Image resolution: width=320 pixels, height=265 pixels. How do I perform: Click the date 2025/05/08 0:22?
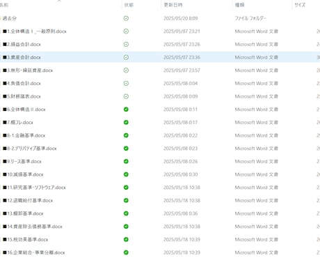181,135
